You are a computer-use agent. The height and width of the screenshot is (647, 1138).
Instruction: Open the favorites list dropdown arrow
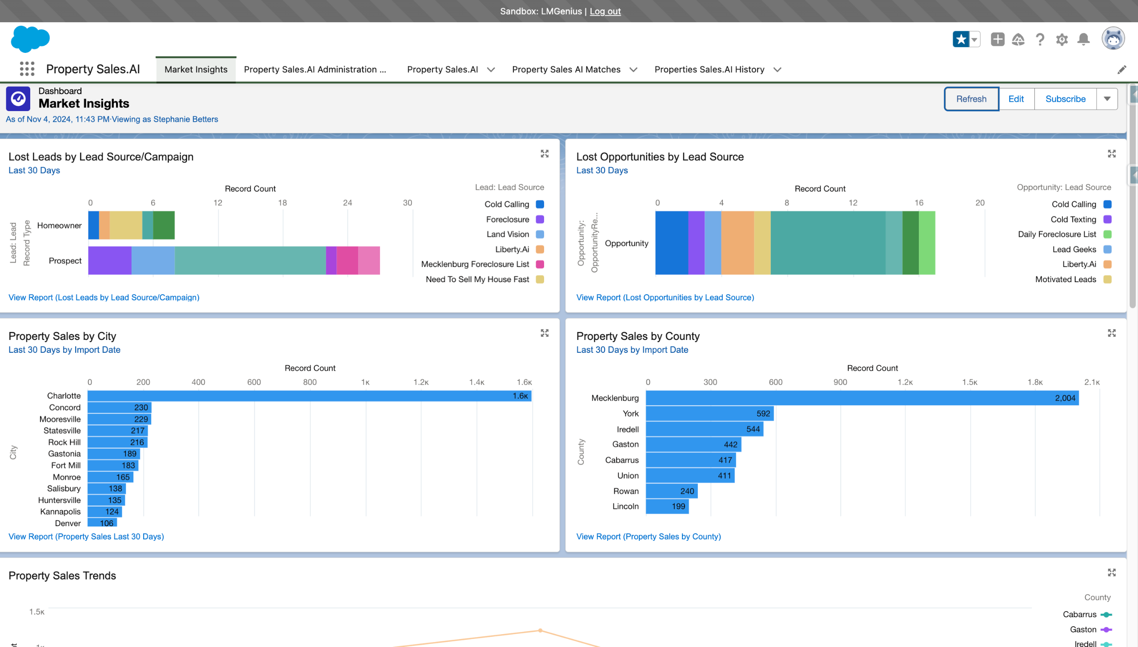click(x=974, y=39)
